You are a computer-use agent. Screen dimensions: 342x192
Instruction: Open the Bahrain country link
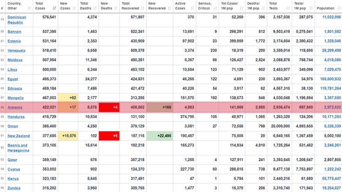point(14,32)
